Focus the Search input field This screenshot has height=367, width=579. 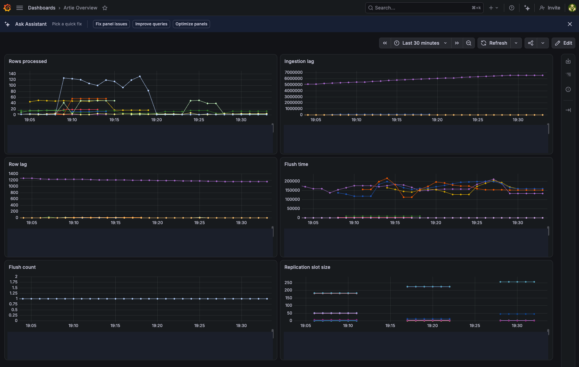[x=424, y=8]
